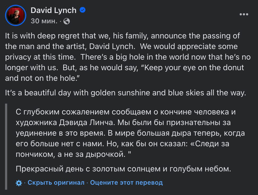Open David Lynch's profile by clicking his name
Image resolution: width=258 pixels, height=195 pixels.
(53, 10)
